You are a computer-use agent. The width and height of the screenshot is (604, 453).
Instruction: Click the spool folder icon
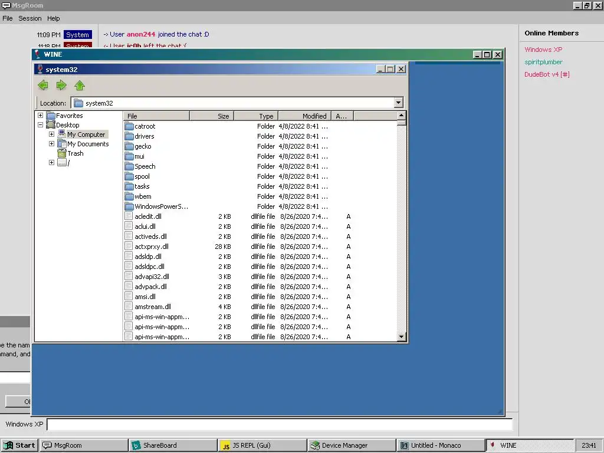129,176
